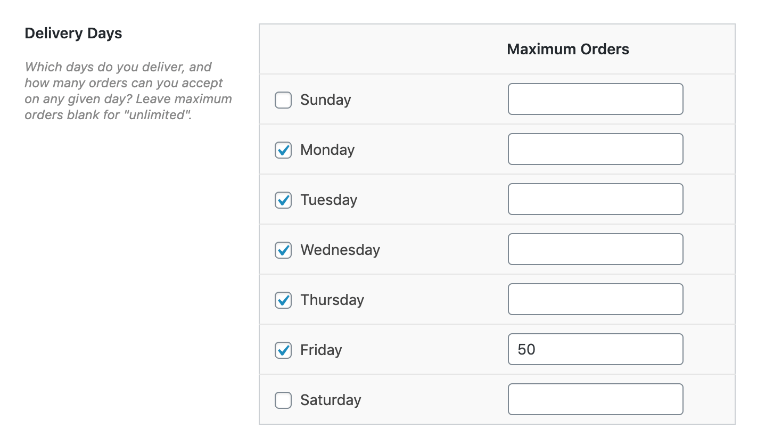Focus the Sunday maximum orders field
Screen dimensions: 757x445
[595, 99]
